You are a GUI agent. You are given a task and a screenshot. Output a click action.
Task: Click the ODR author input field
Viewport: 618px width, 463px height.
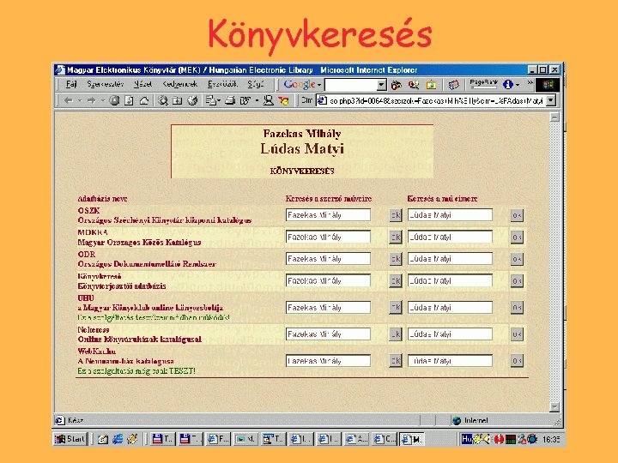[328, 259]
